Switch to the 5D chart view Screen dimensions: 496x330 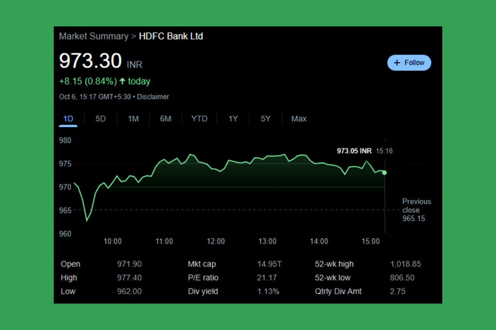click(100, 118)
